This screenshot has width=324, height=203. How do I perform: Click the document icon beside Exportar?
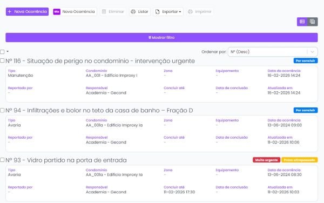[x=158, y=11]
